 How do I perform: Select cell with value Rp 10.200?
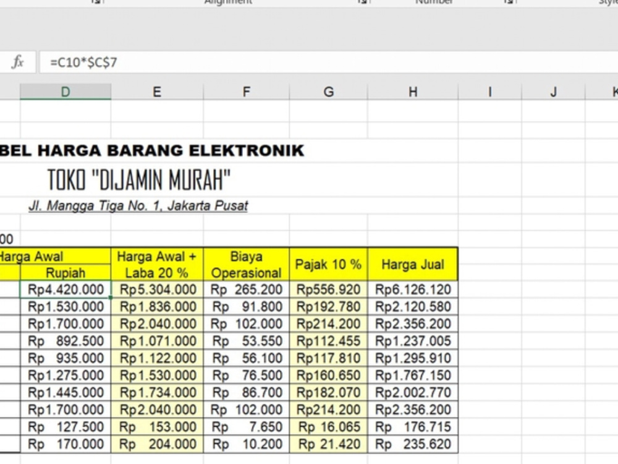pos(247,444)
